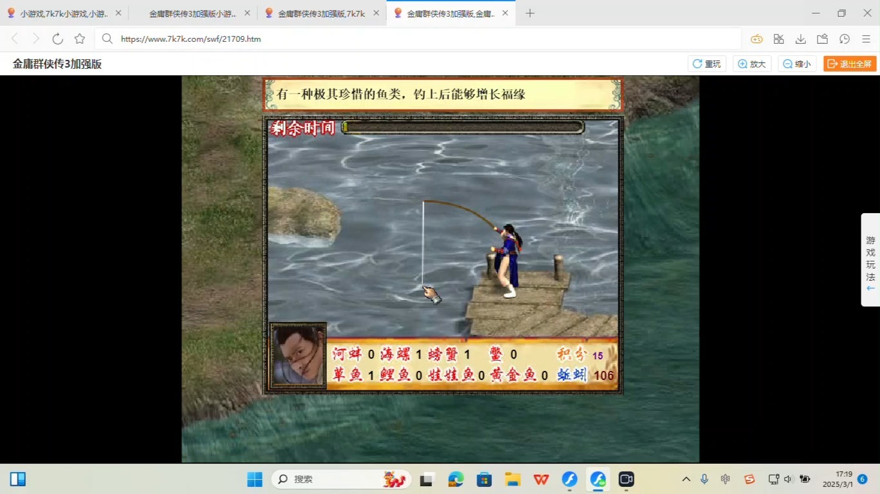The width and height of the screenshot is (880, 494).
Task: Open WPS Office from taskbar
Action: [541, 479]
